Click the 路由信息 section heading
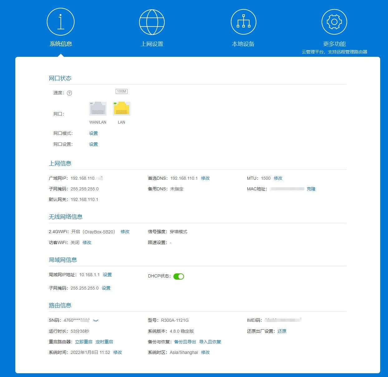The image size is (388, 377). tap(60, 306)
